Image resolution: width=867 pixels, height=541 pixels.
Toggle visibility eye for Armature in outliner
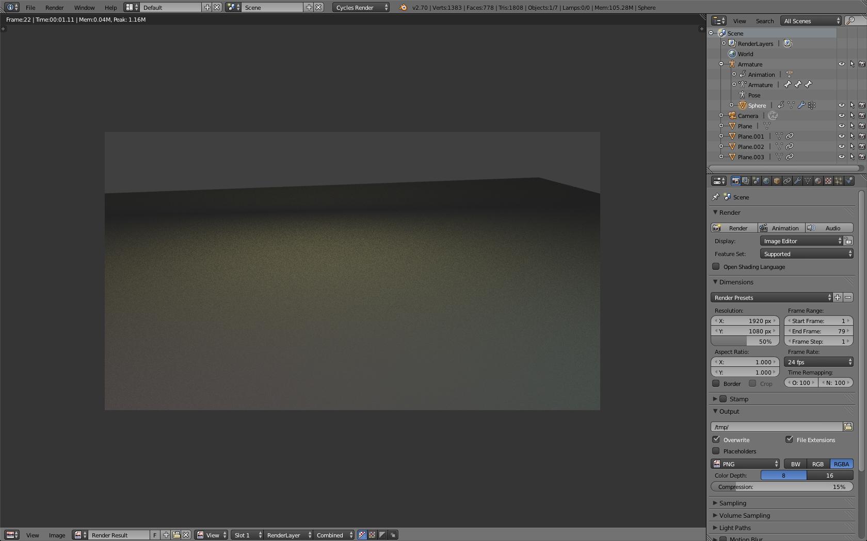[841, 64]
